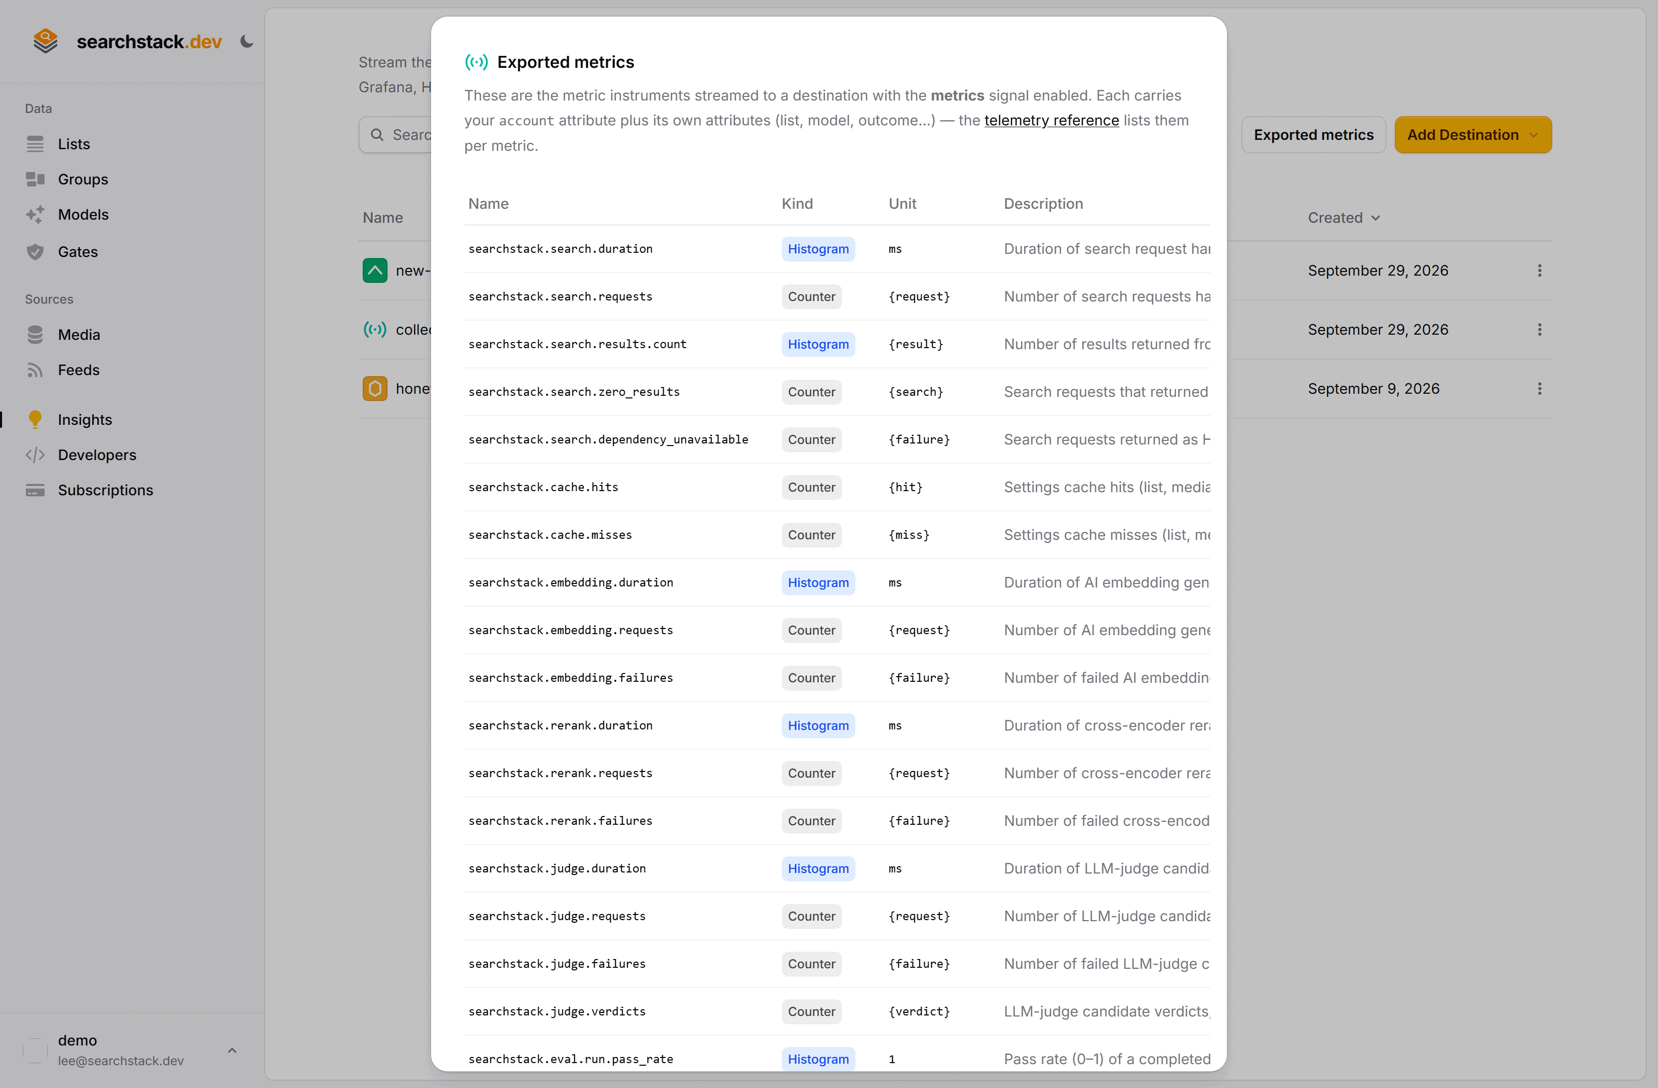Sort by Created column
The height and width of the screenshot is (1088, 1658).
(x=1344, y=218)
